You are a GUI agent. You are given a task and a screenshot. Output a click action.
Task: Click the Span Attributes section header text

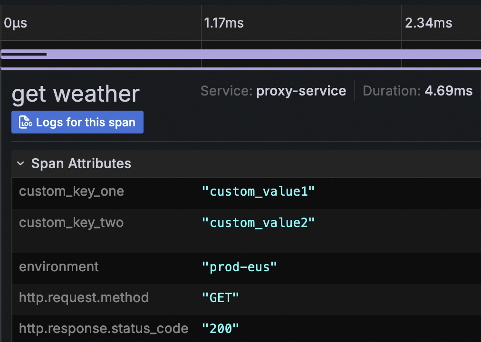point(81,164)
